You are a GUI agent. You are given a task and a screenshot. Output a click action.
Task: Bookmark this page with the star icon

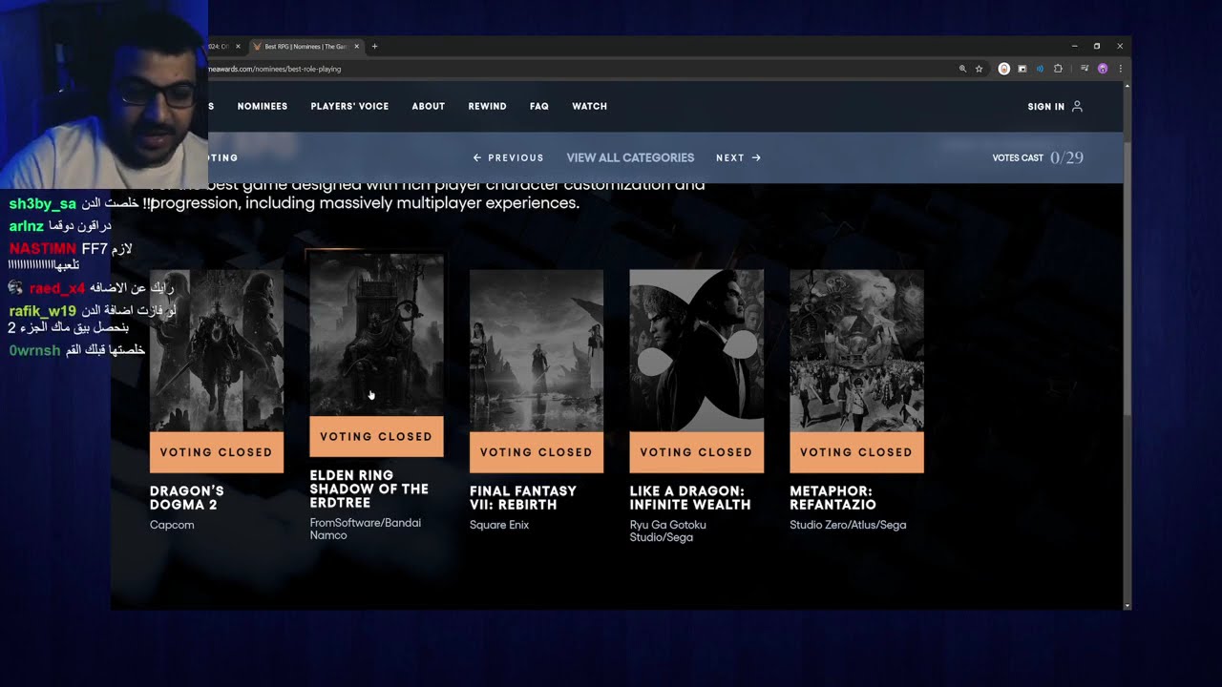pos(979,69)
